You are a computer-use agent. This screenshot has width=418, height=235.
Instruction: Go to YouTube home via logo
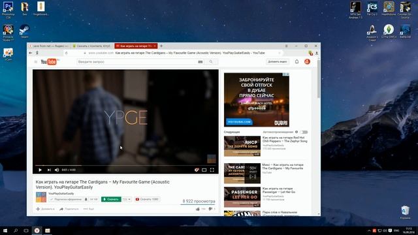click(49, 62)
